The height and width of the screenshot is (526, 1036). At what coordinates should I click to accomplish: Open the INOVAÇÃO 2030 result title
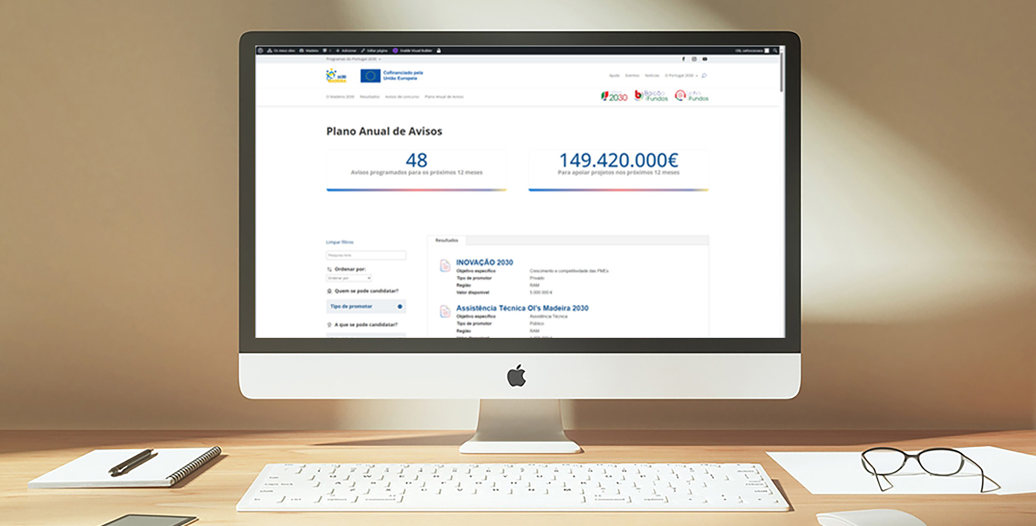pyautogui.click(x=484, y=262)
